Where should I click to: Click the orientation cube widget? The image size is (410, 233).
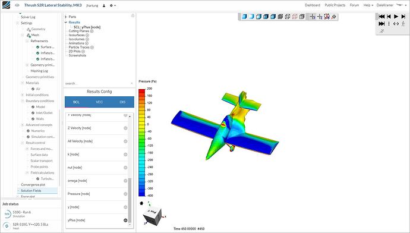click(x=153, y=216)
